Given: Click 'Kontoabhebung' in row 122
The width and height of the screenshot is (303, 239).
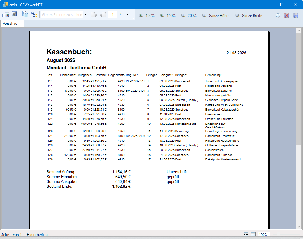Looking at the screenshot, I should coord(186,124).
